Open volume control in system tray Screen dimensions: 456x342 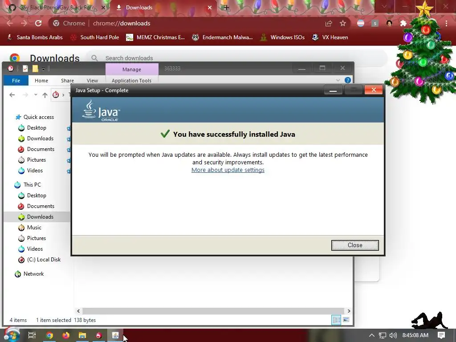(393, 335)
